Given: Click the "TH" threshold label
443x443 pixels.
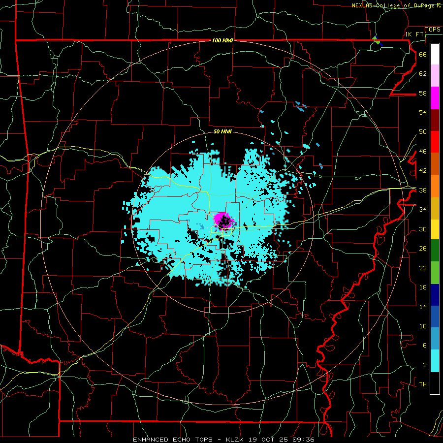Looking at the screenshot, I should [423, 384].
